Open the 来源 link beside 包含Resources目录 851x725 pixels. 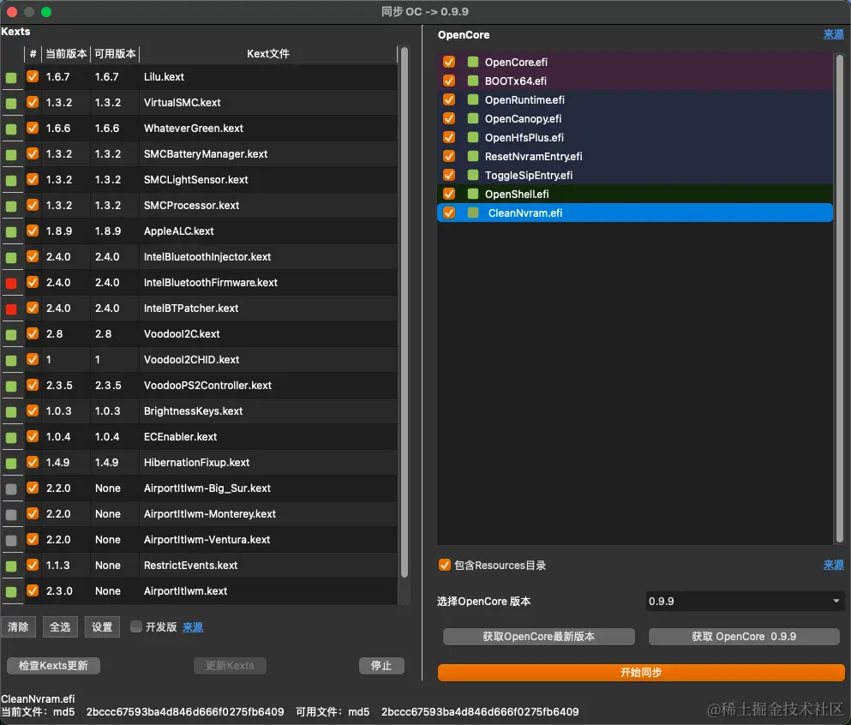pyautogui.click(x=833, y=565)
